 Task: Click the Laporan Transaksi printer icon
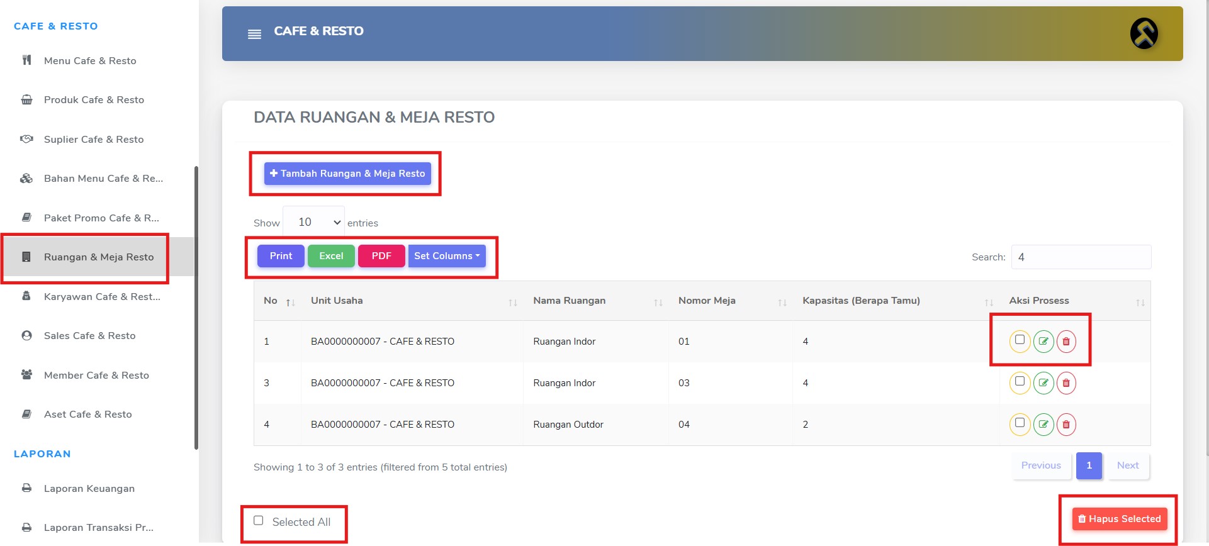pos(26,527)
